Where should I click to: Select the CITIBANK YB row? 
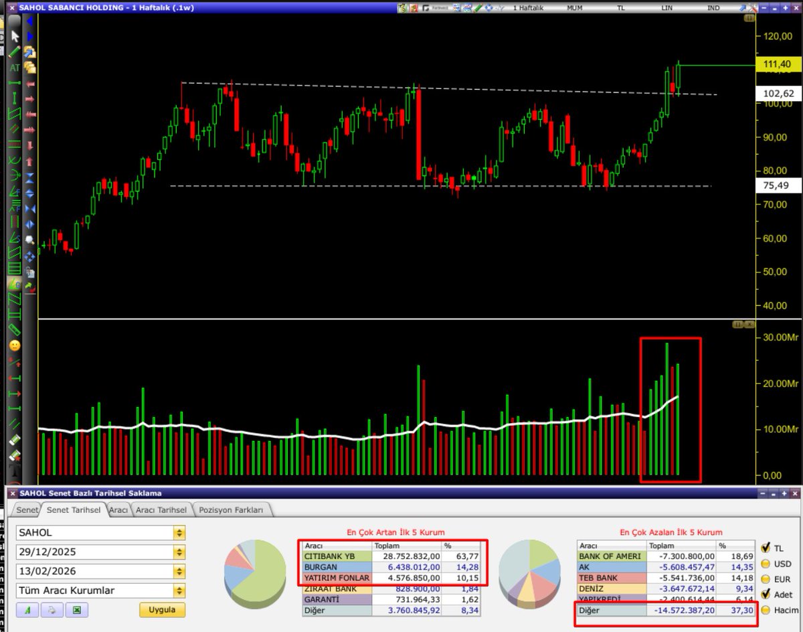(393, 556)
